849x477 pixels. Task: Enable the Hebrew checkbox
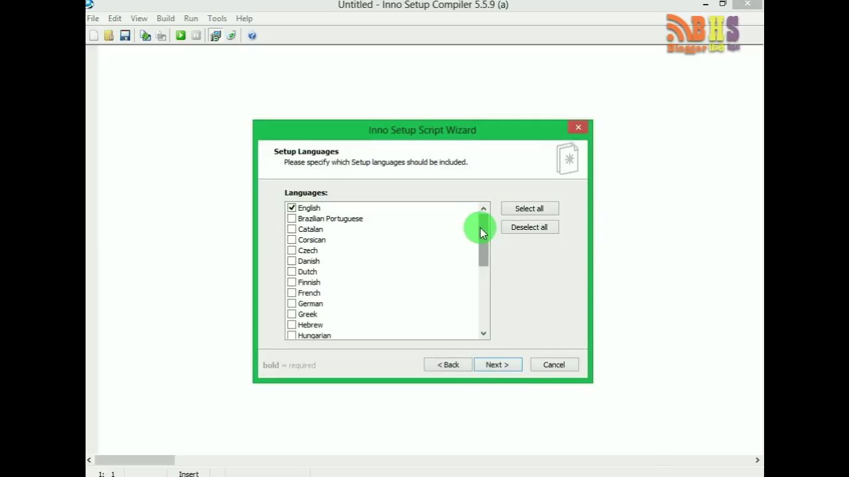292,325
